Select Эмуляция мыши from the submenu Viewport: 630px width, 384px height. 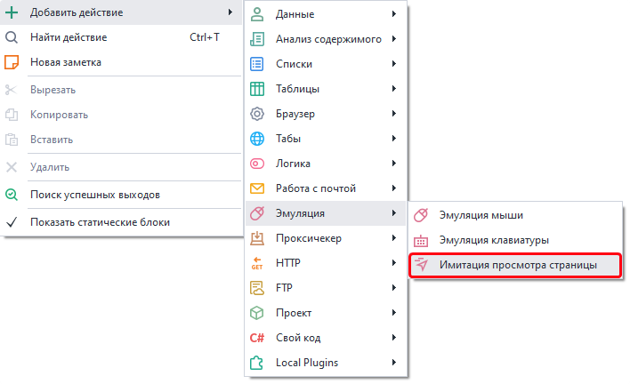[x=481, y=215]
